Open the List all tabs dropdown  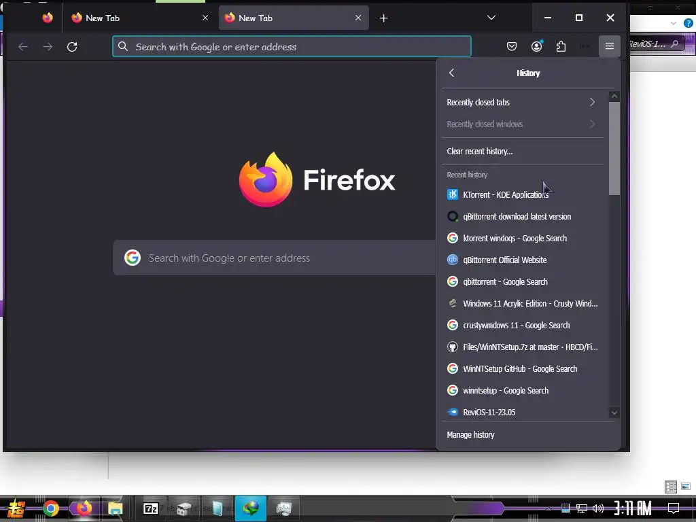(491, 18)
